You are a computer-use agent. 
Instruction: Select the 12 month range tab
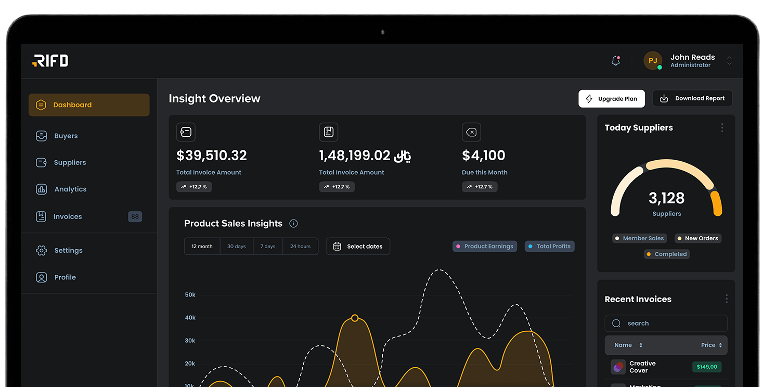pyautogui.click(x=202, y=247)
